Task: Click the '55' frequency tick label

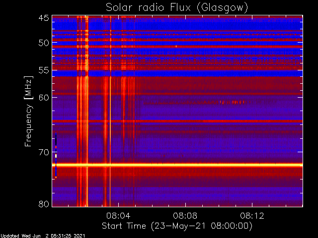Action: (x=44, y=70)
